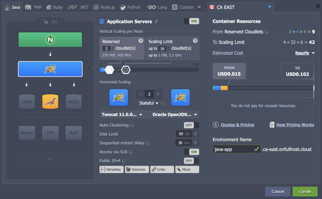Click the Scaling Limit slider handle

(x=126, y=70)
